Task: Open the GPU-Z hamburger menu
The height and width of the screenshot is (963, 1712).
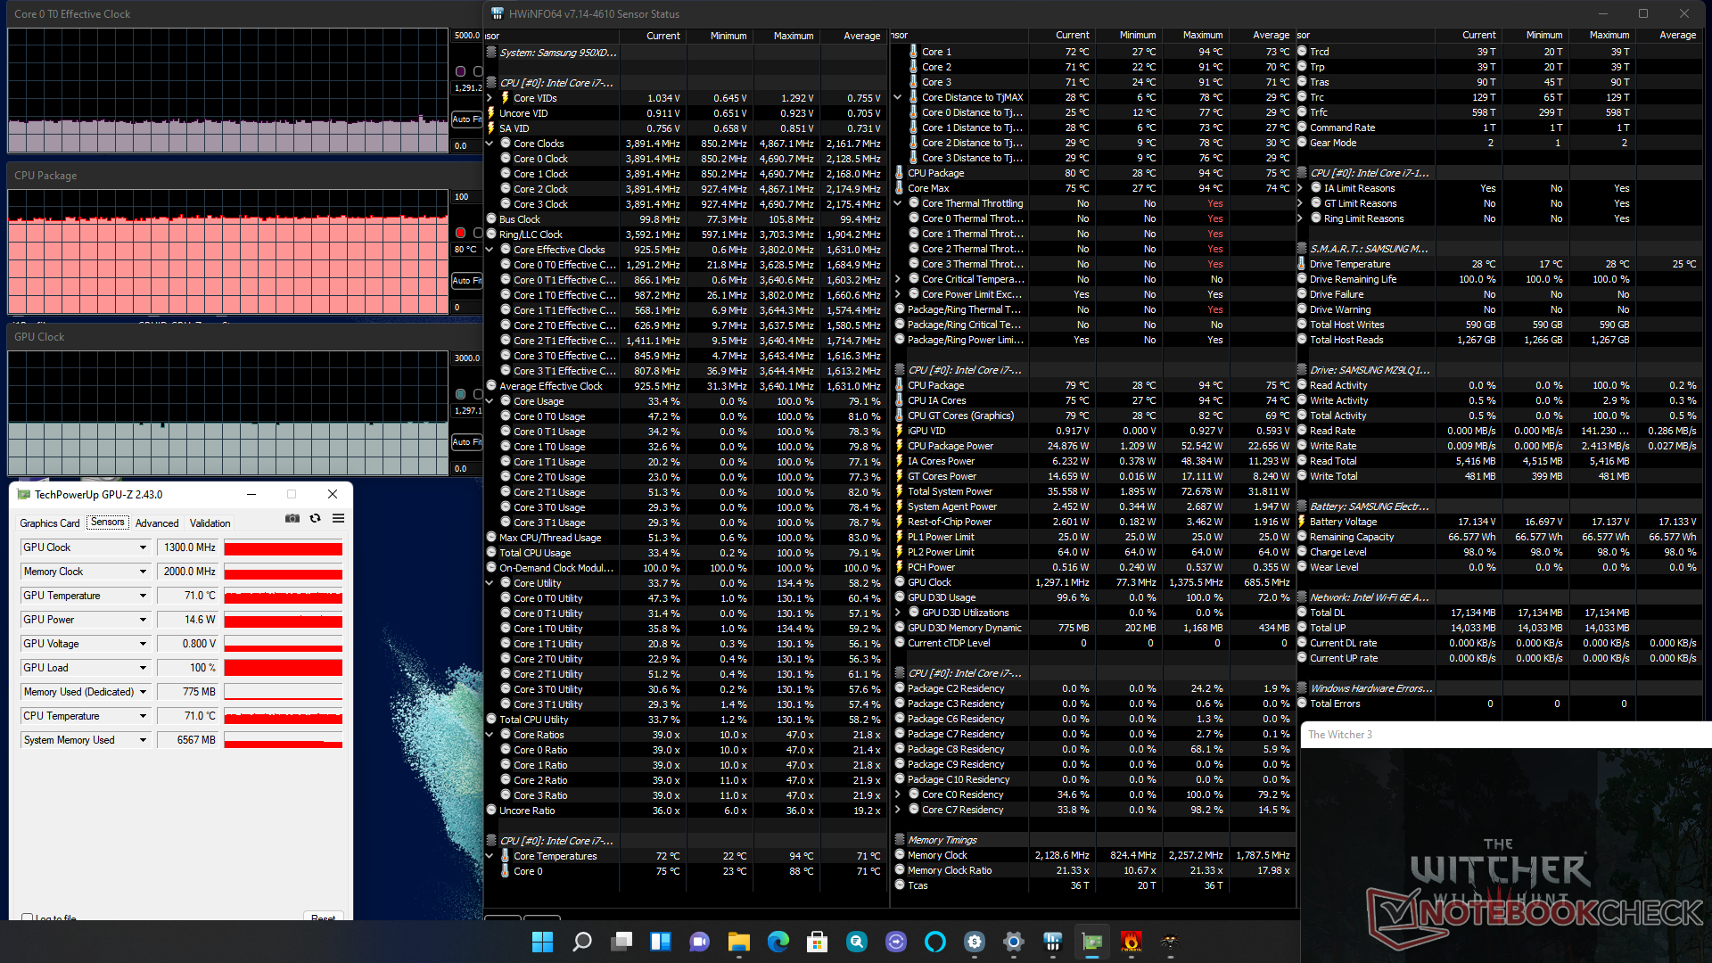Action: coord(338,518)
